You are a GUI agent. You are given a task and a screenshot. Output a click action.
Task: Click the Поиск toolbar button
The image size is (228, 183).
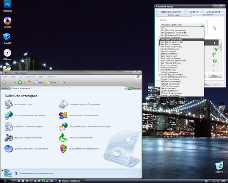[39, 82]
